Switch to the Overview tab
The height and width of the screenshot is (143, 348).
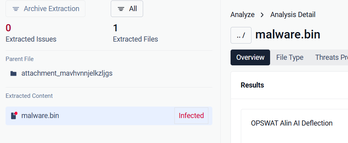[x=250, y=57]
